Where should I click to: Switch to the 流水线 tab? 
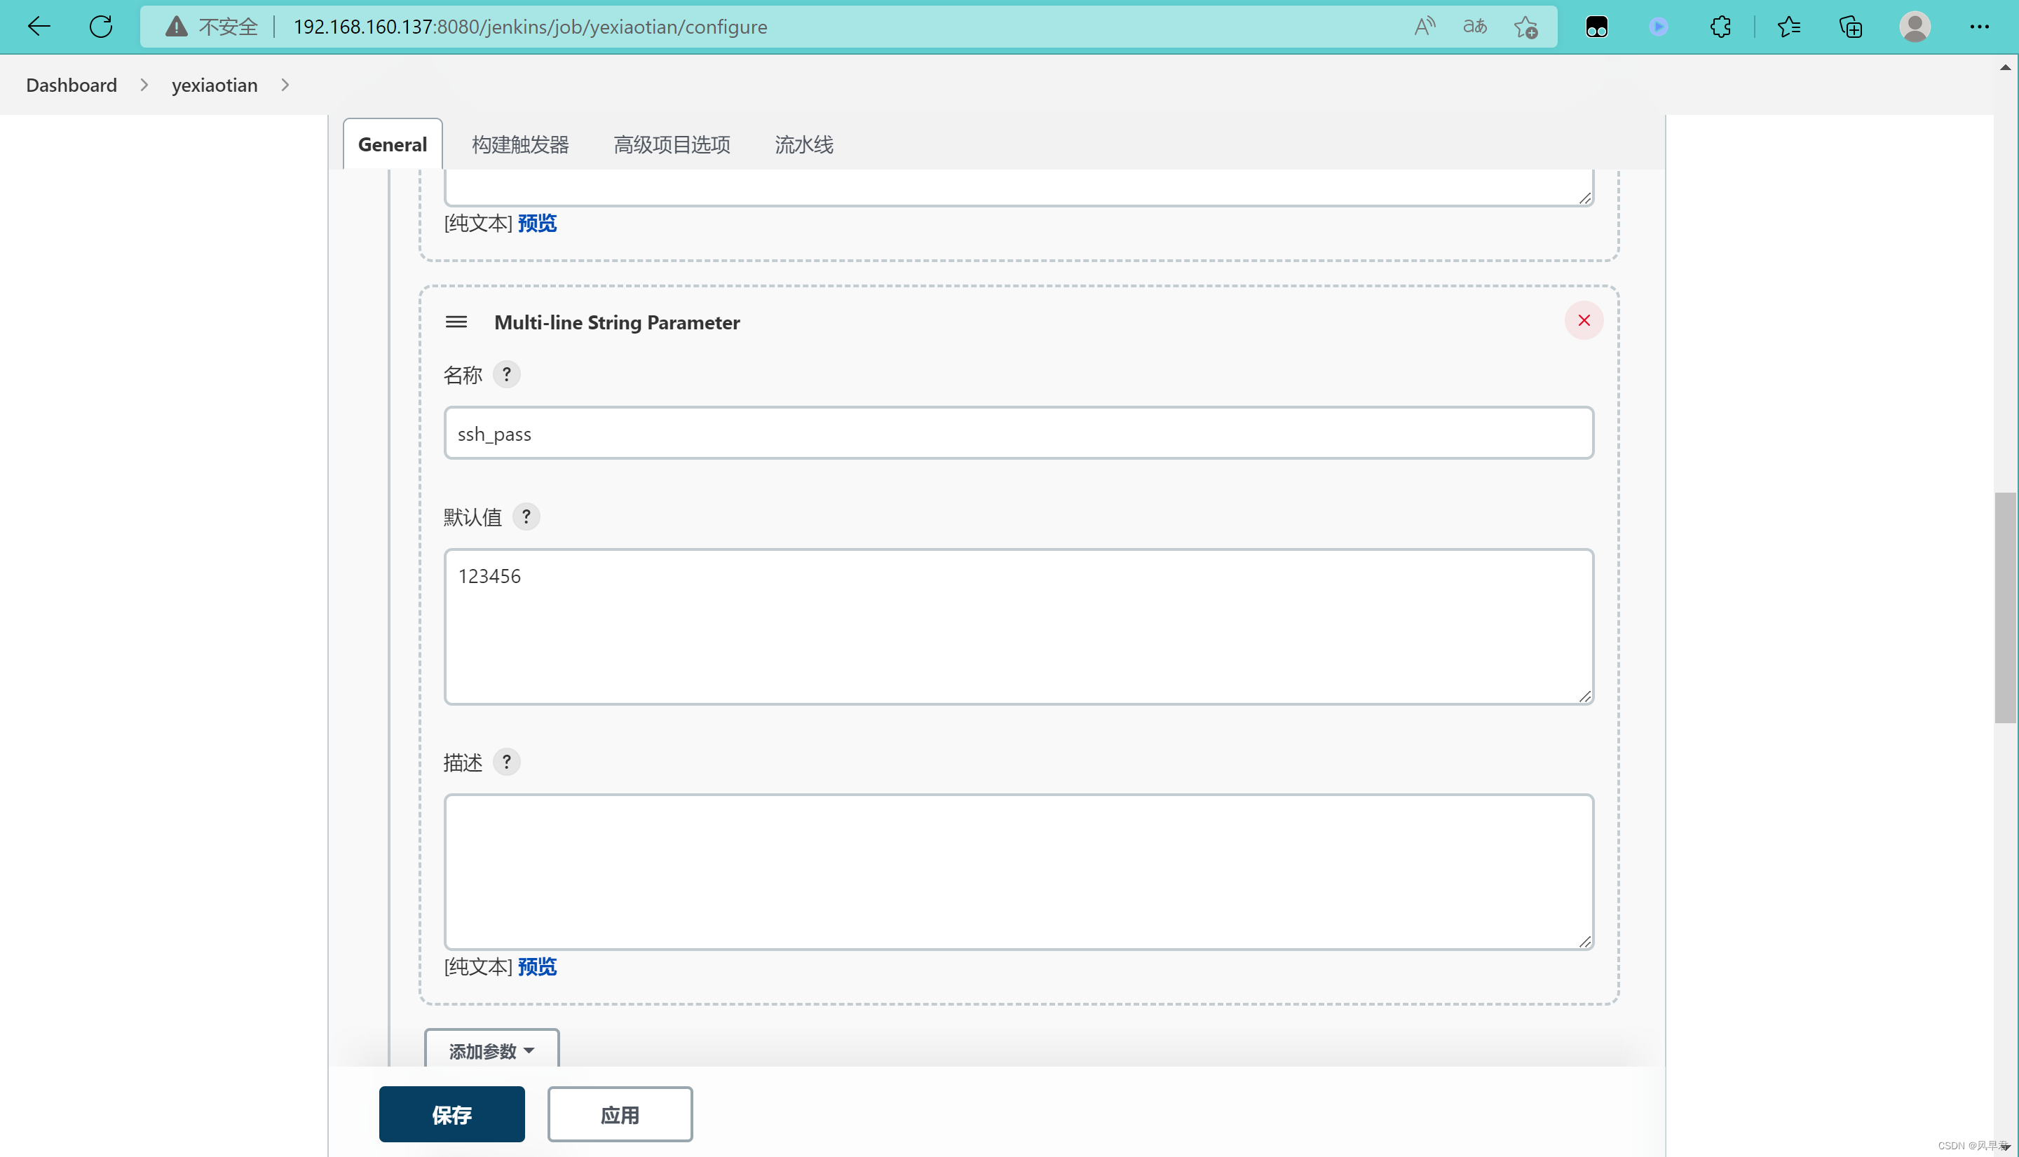pyautogui.click(x=803, y=144)
